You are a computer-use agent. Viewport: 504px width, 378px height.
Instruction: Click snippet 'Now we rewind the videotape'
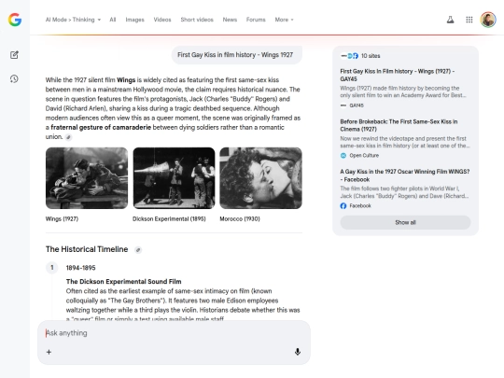pyautogui.click(x=405, y=142)
